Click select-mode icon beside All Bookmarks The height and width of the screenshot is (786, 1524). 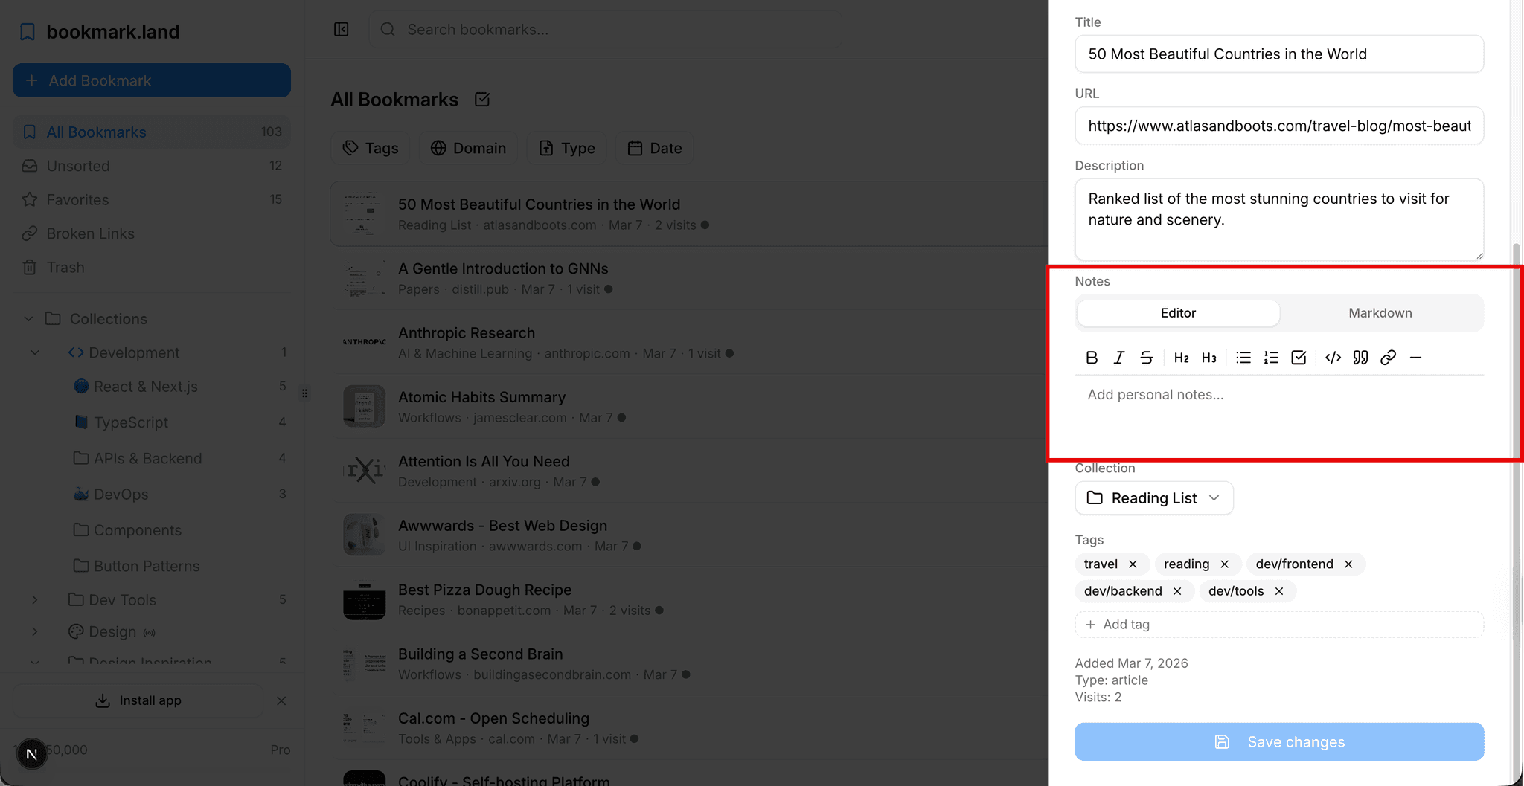[482, 100]
